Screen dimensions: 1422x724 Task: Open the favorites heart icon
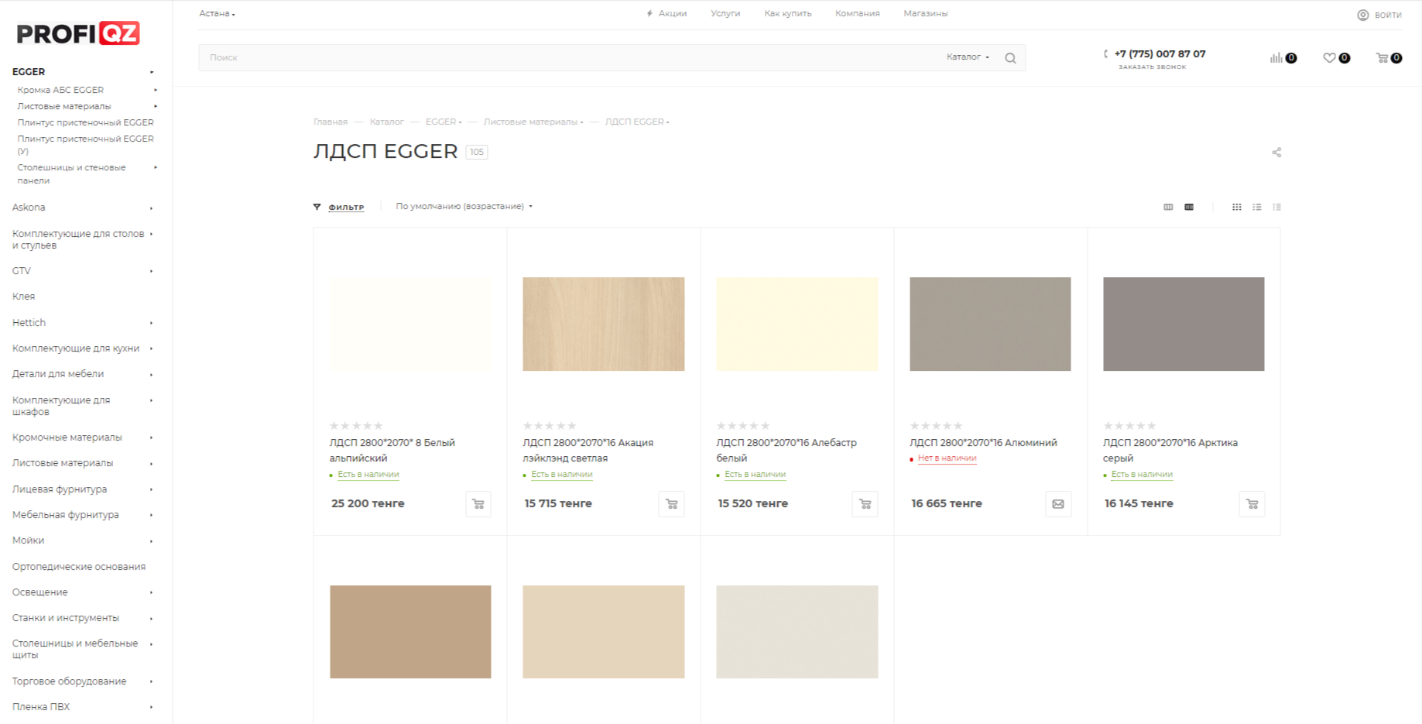pyautogui.click(x=1329, y=58)
